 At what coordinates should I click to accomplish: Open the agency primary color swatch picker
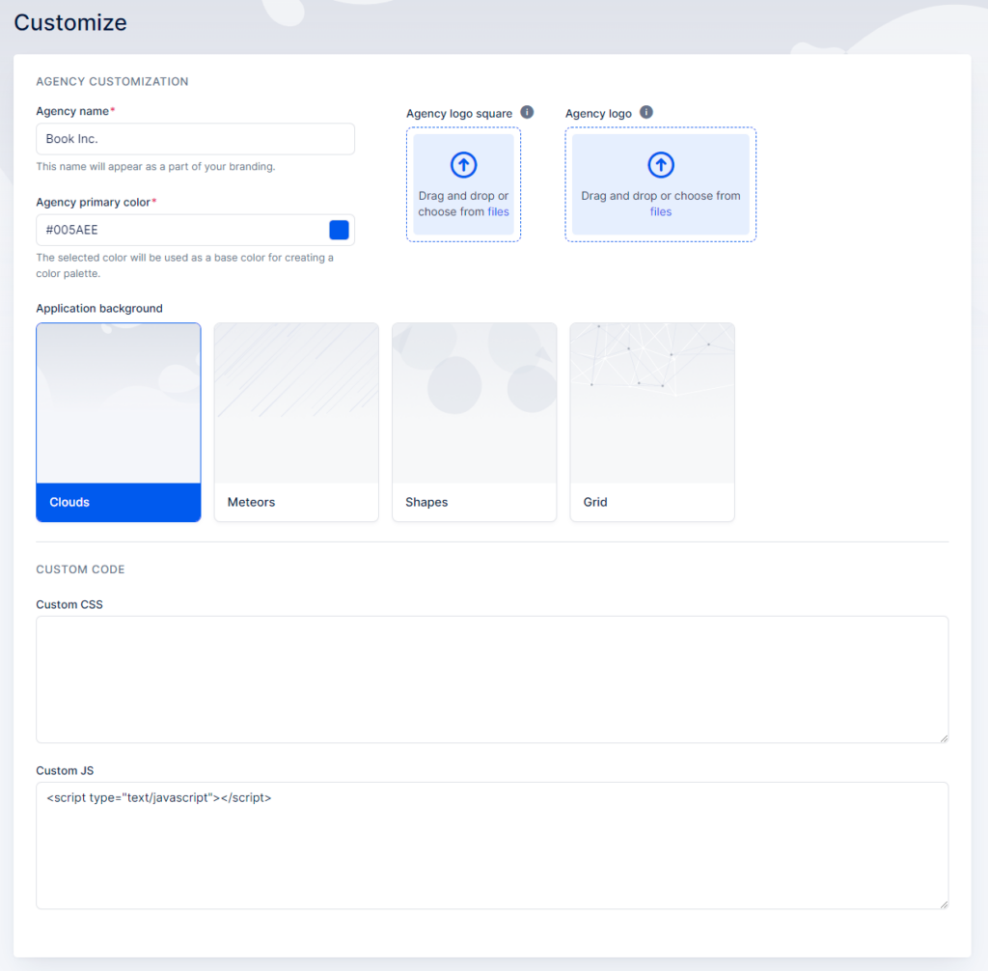pyautogui.click(x=339, y=230)
